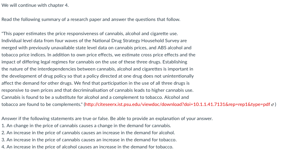This screenshot has height=154, width=290.
Task: Click the external link icon after the URL
Action: [272, 105]
